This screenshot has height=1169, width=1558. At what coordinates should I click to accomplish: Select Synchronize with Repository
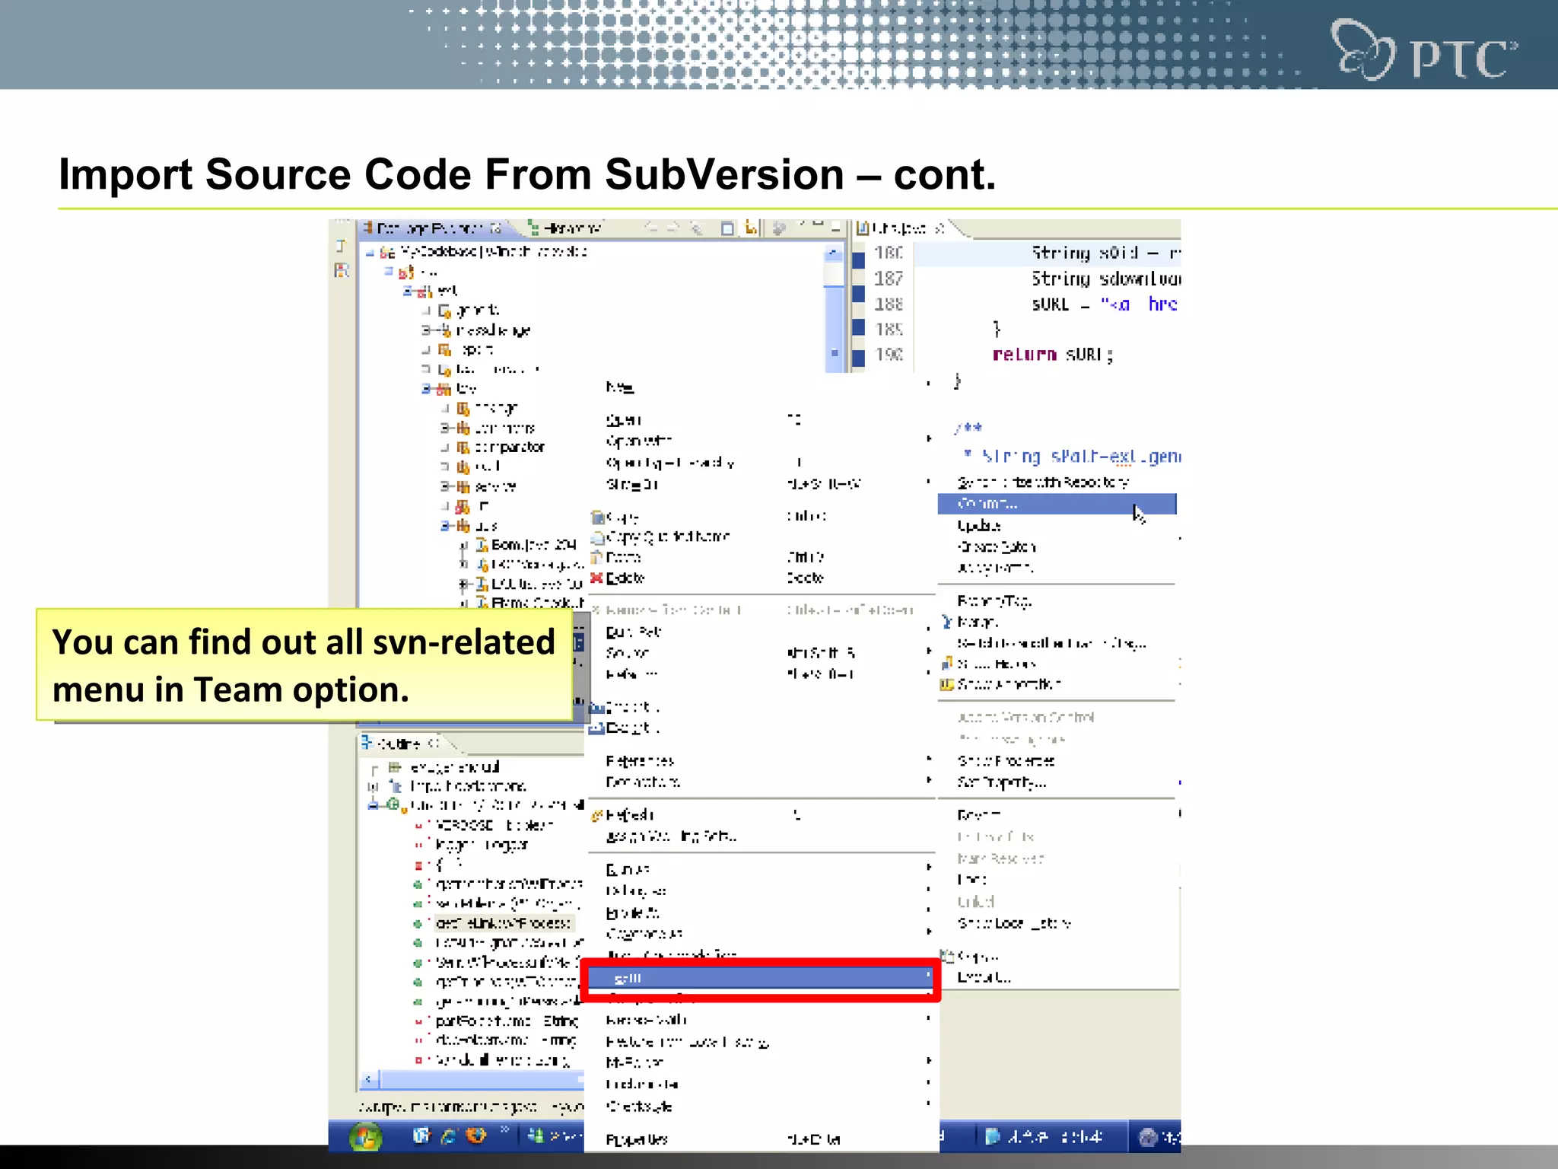pos(1043,483)
